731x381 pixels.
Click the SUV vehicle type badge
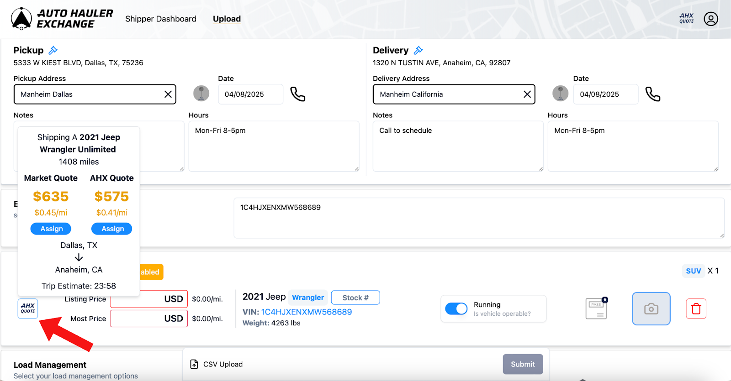tap(694, 271)
